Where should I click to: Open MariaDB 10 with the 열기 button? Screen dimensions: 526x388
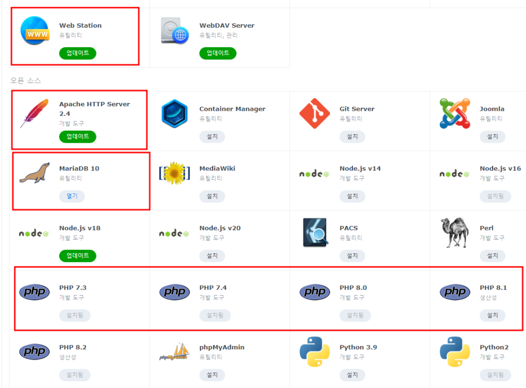click(x=72, y=196)
